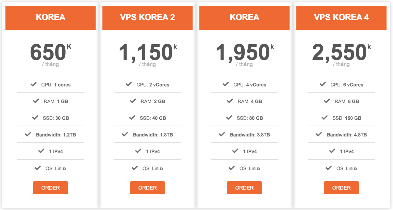Click the 650K price text
The image size is (393, 210).
(51, 52)
